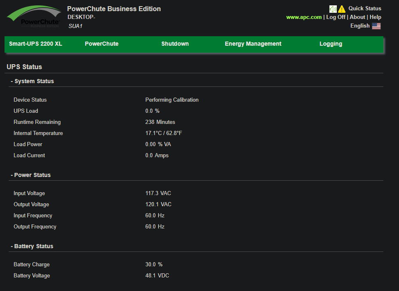Open the Smart-UPS 2200 XL menu
This screenshot has width=399, height=291.
coord(35,44)
